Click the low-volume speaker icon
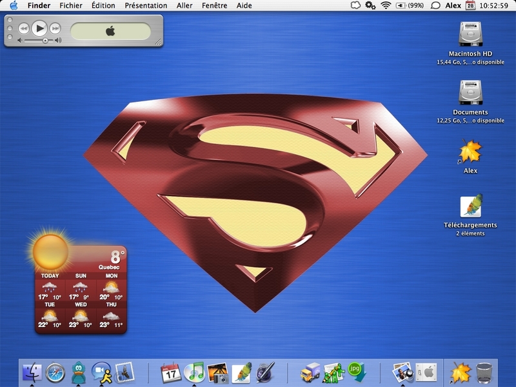516x387 pixels. click(20, 41)
